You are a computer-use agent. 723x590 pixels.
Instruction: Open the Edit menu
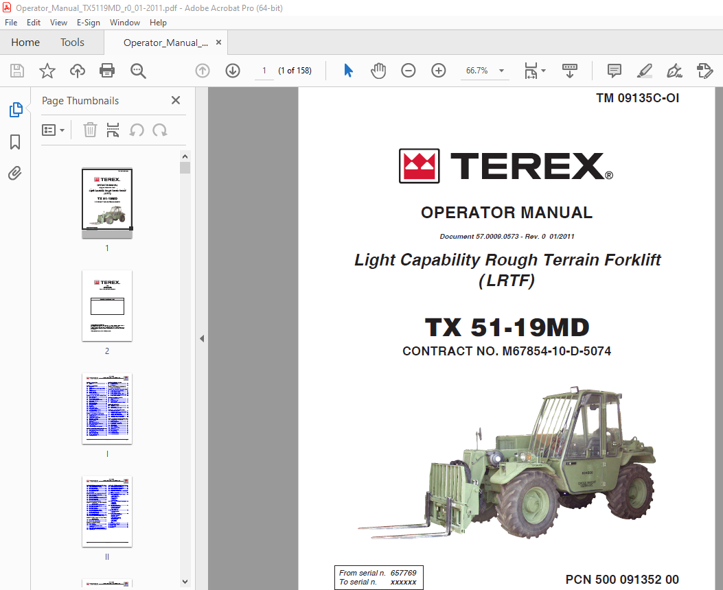(33, 23)
